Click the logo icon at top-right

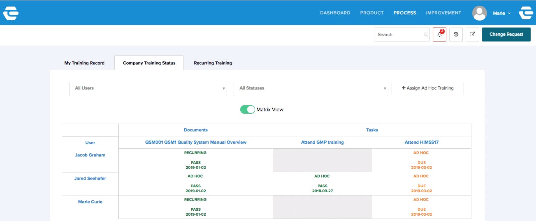point(526,13)
